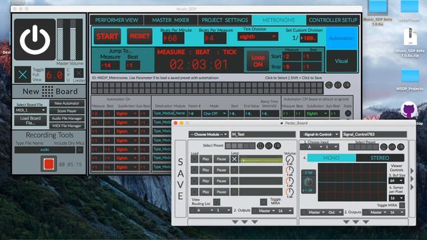
Task: Click the metronome START button
Action: 107,36
